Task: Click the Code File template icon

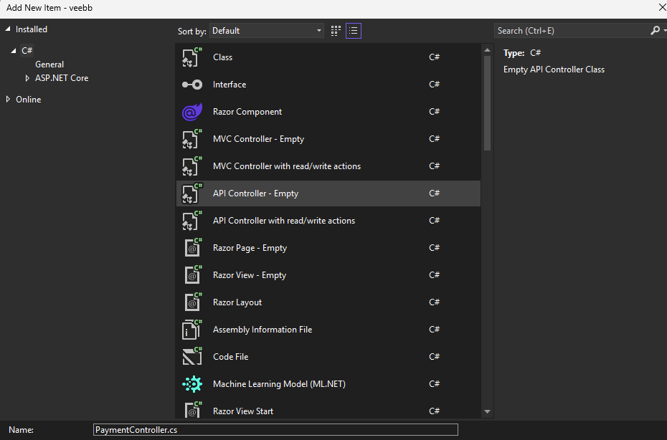Action: pos(191,357)
